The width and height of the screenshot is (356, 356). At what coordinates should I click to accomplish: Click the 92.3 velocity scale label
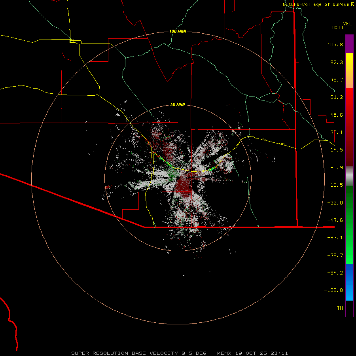(x=337, y=62)
